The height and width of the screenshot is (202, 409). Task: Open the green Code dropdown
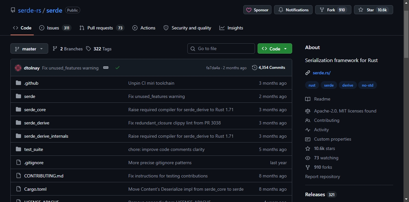coord(275,48)
